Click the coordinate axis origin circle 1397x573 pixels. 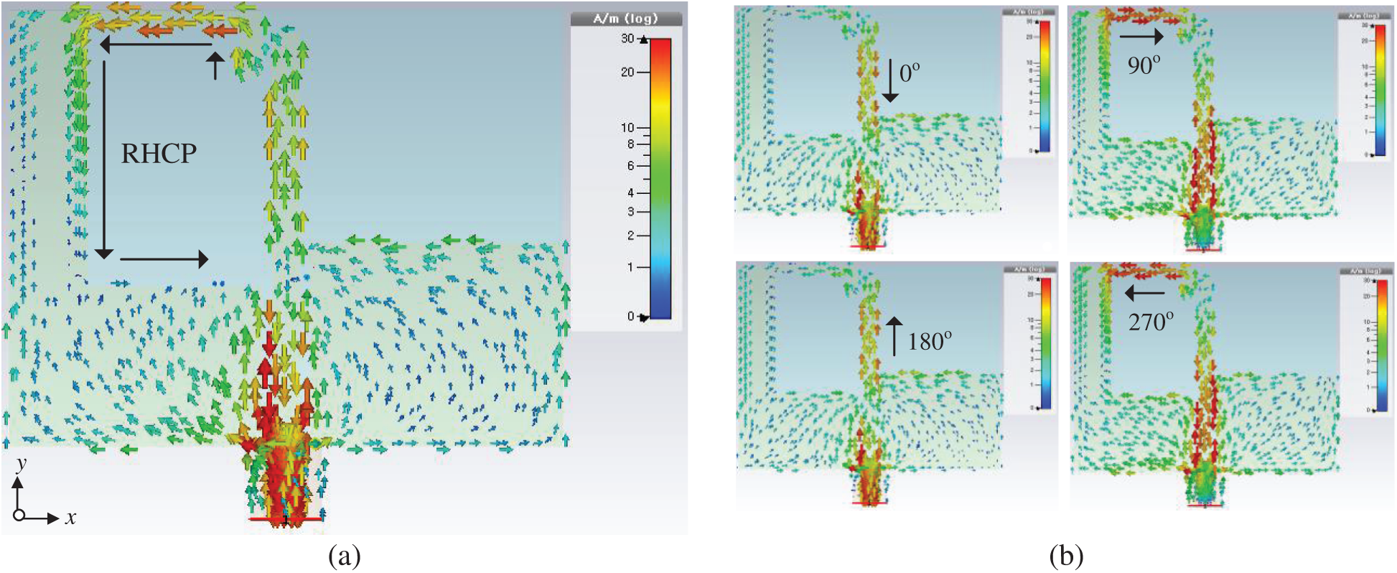coord(19,516)
